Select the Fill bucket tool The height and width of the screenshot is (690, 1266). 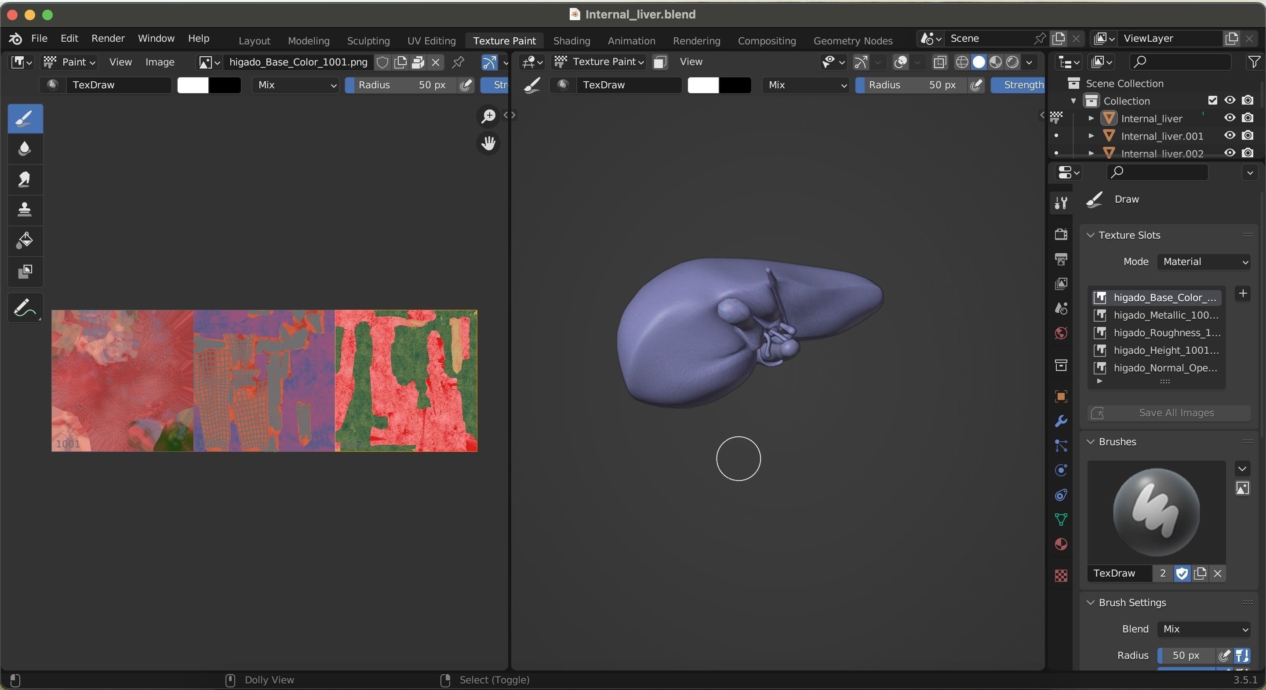coord(25,240)
